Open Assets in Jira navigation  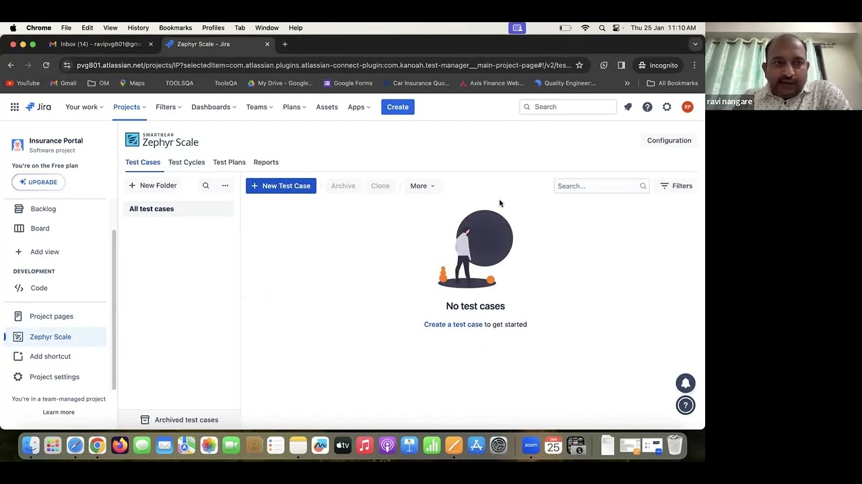pos(327,107)
